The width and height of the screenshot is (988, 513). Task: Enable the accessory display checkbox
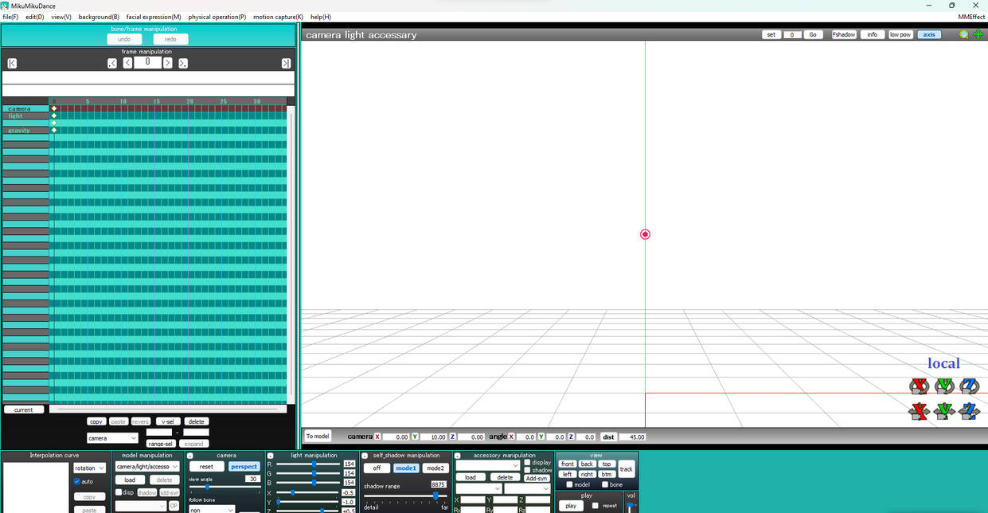527,462
